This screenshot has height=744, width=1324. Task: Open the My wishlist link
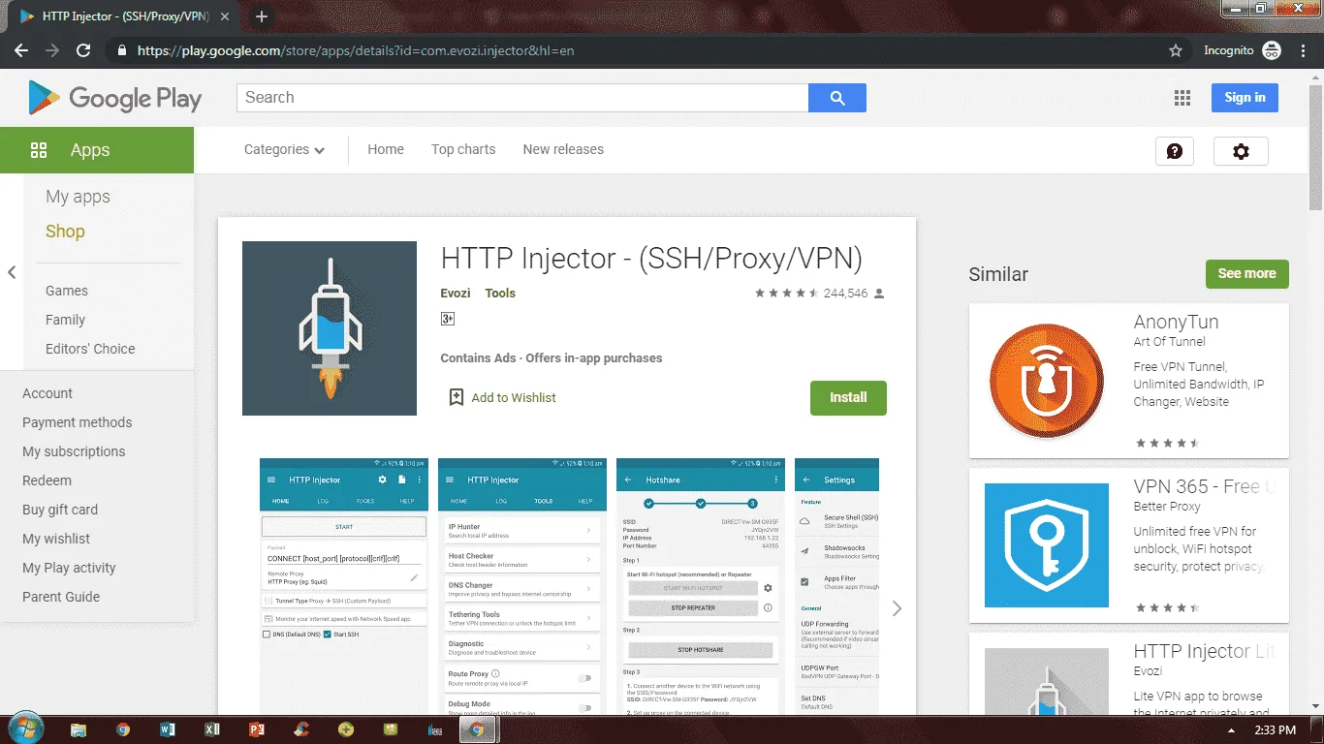(x=56, y=539)
